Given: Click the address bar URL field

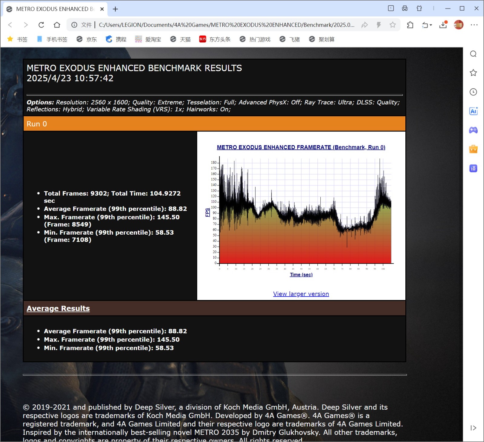Looking at the screenshot, I should [x=227, y=25].
